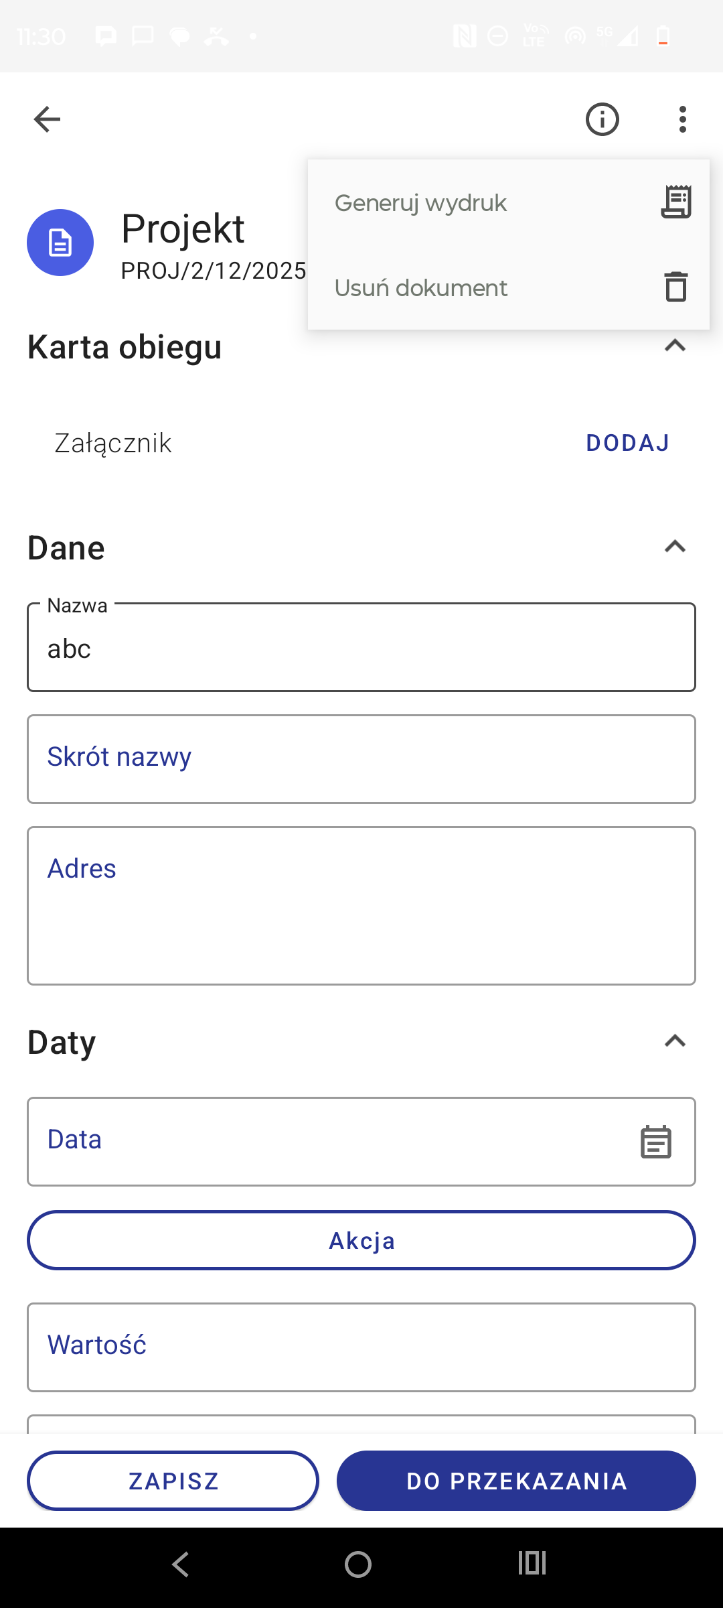This screenshot has height=1608, width=723.
Task: Tap DODAJ to add attachment
Action: click(627, 443)
